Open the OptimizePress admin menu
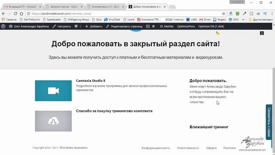This screenshot has height=155, width=275. click(x=186, y=26)
